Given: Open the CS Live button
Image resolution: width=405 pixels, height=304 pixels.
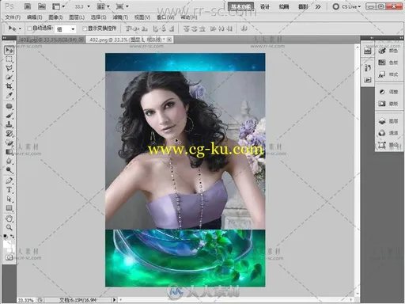Looking at the screenshot, I should point(347,6).
